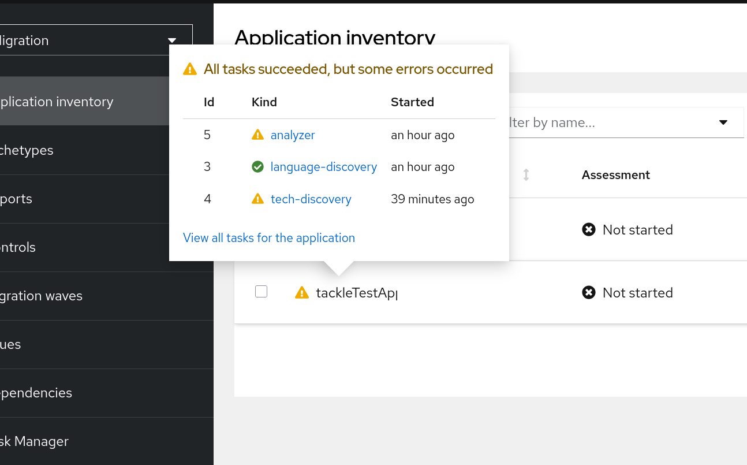The height and width of the screenshot is (465, 747).
Task: Open the tech-discovery task link
Action: tap(311, 199)
